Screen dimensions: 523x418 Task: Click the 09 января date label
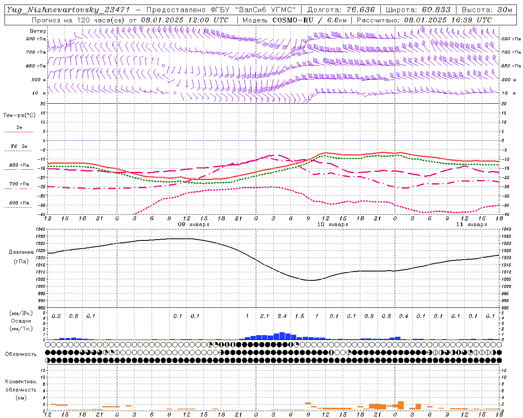tap(193, 225)
